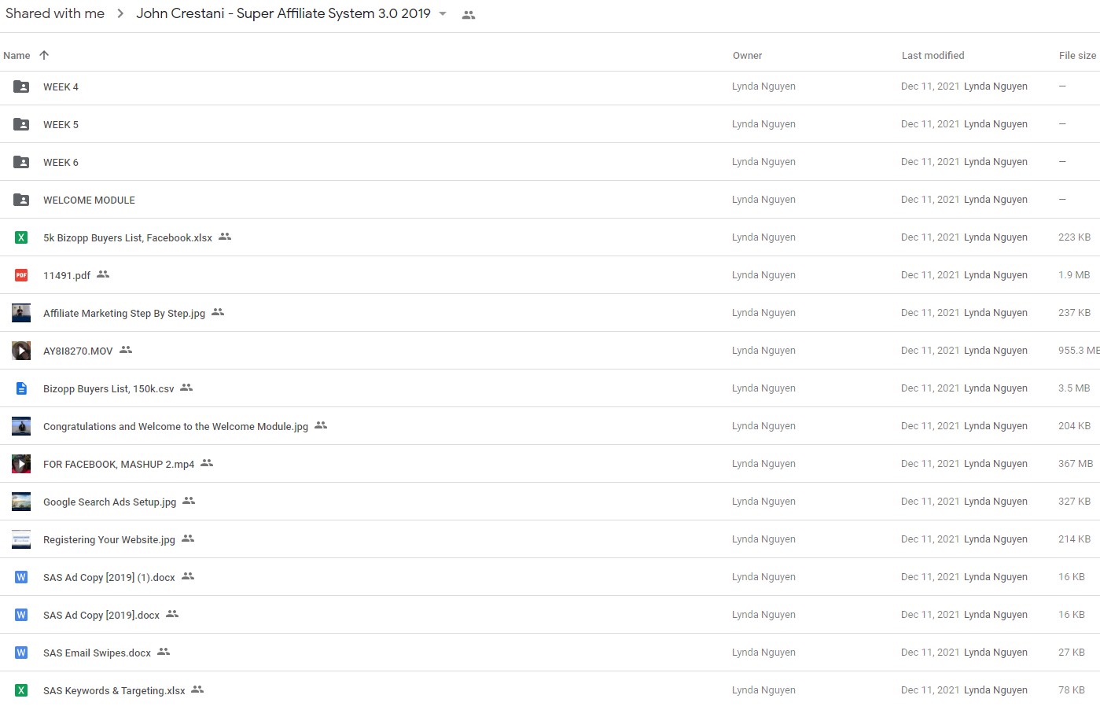Go to Shared with me breadcrumb

[55, 13]
